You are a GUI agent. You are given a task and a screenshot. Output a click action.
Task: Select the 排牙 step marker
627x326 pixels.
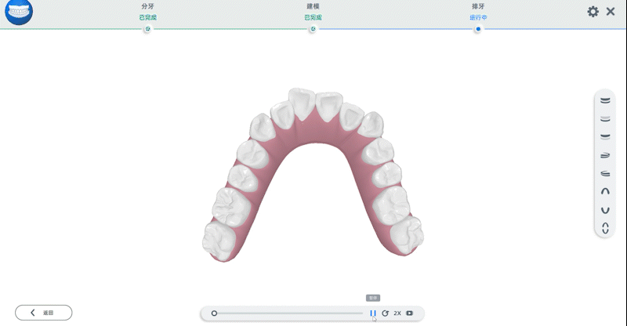(x=478, y=29)
